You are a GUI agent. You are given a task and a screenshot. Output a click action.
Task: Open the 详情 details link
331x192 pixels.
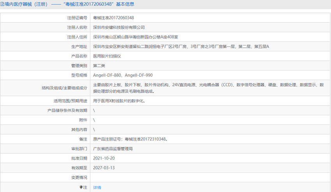pos(97,187)
